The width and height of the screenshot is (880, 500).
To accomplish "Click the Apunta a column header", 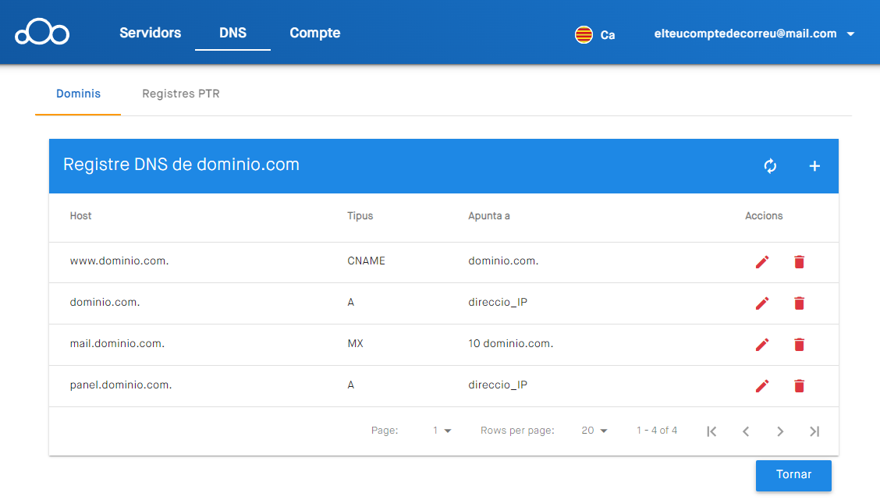I will pos(489,215).
